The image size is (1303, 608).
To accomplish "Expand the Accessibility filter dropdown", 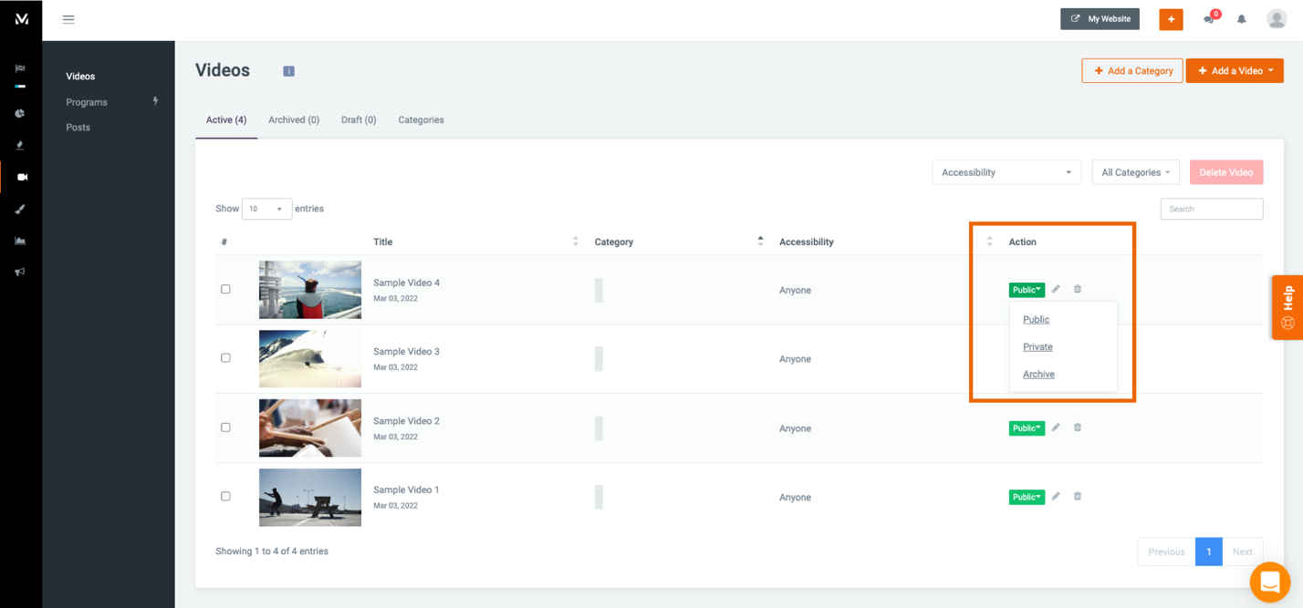I will 1006,171.
